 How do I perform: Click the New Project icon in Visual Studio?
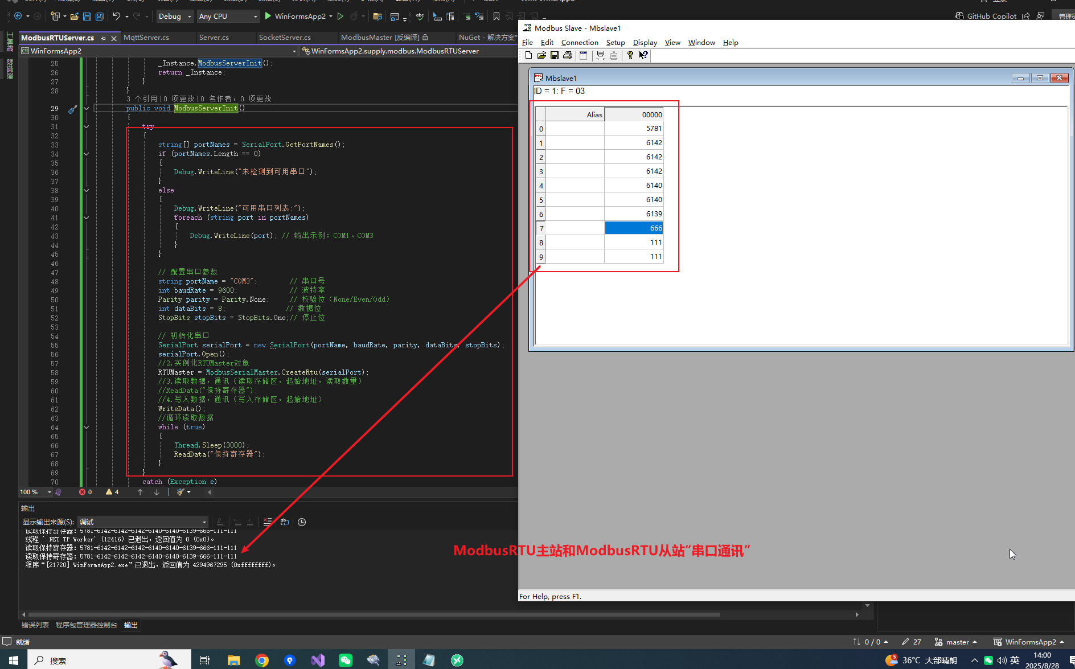tap(55, 17)
